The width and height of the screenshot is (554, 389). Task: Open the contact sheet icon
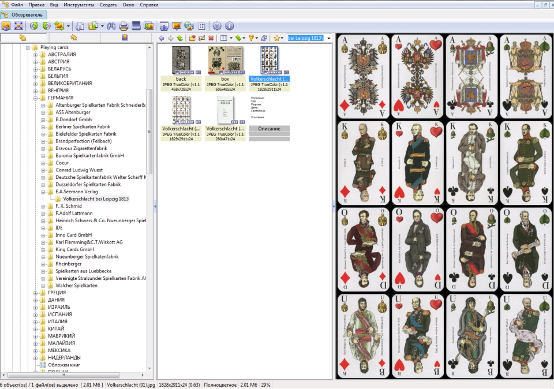(202, 26)
